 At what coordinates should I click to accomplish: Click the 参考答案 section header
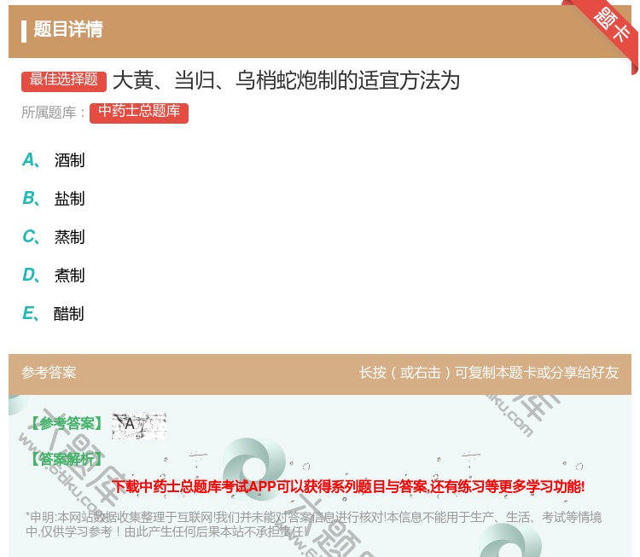coord(49,373)
